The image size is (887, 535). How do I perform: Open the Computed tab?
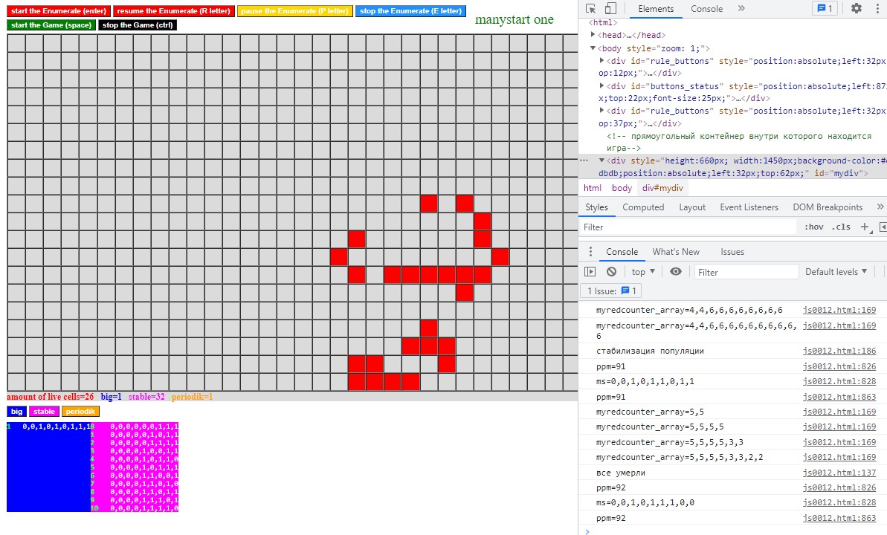click(643, 207)
